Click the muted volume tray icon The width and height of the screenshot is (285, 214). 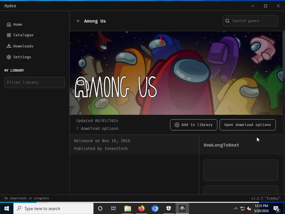(x=249, y=208)
